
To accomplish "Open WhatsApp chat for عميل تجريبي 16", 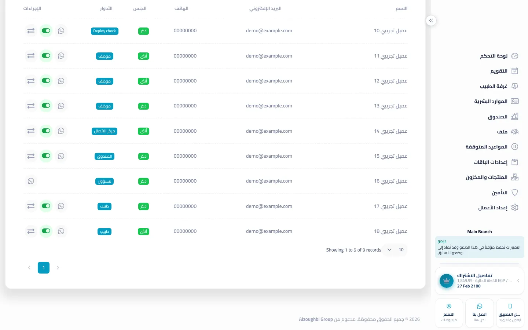I will [31, 181].
